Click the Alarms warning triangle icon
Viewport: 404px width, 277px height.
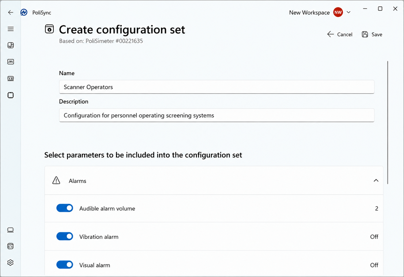tap(56, 180)
